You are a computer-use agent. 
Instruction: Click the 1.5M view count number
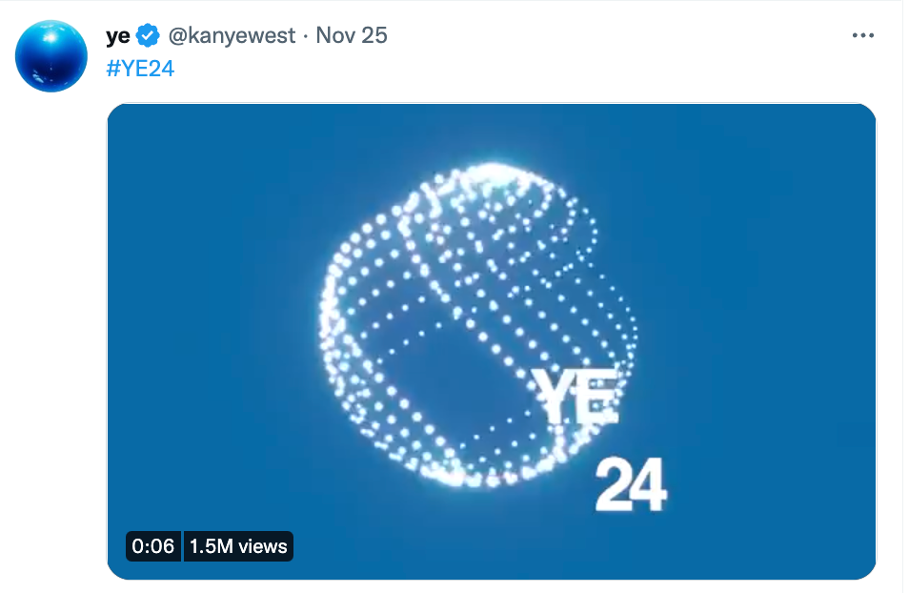pos(210,546)
